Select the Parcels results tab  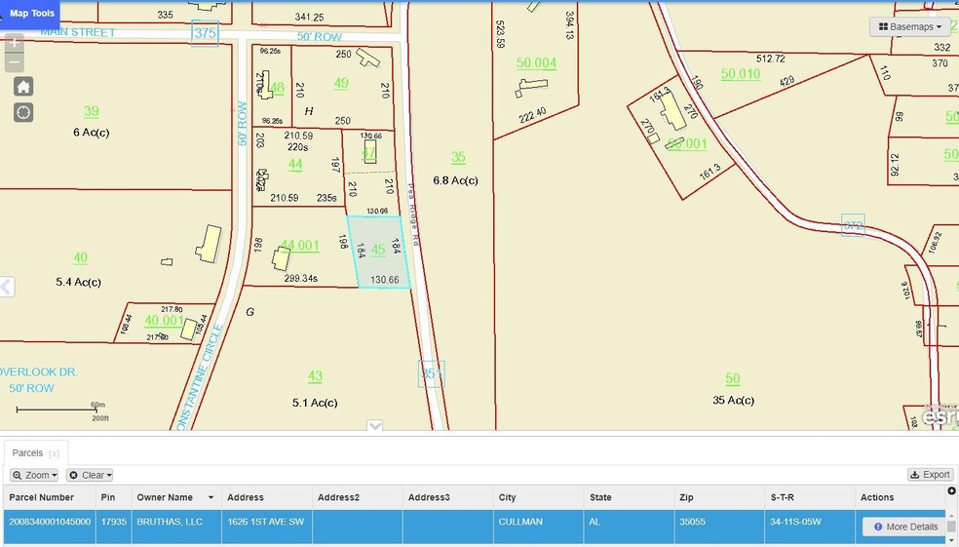click(x=27, y=453)
